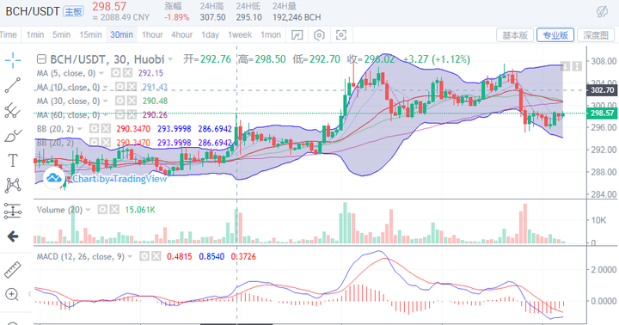Move main chart pane down arrow button
The height and width of the screenshot is (325, 619).
(565, 66)
